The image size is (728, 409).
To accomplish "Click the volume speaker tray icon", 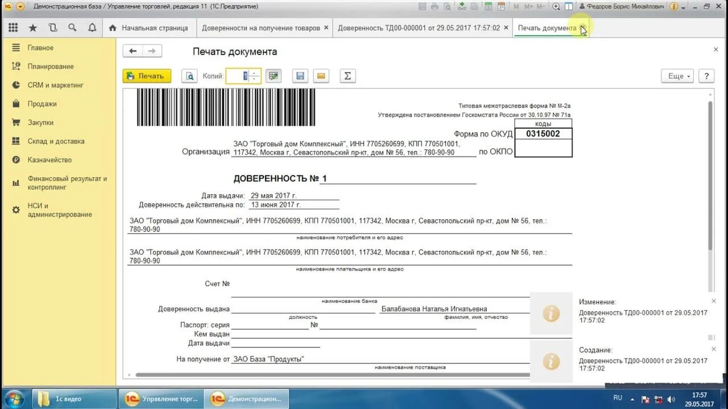I will click(671, 399).
